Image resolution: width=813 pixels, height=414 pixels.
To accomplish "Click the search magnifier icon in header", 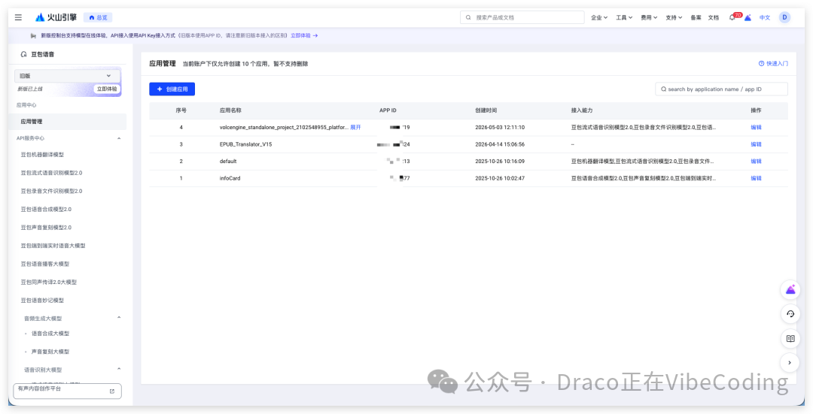I will pos(469,17).
